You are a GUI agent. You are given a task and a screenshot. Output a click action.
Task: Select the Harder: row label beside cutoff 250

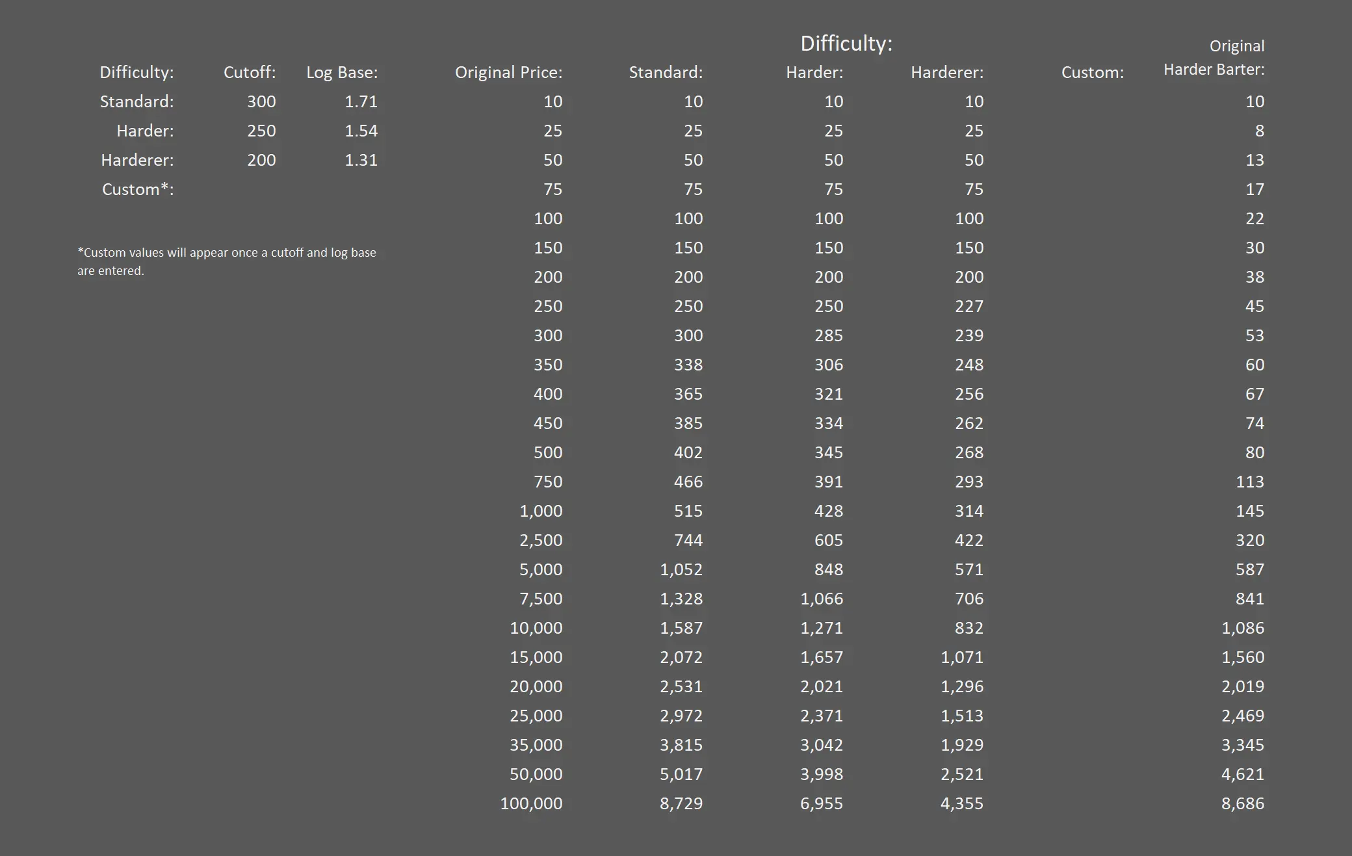(x=145, y=131)
